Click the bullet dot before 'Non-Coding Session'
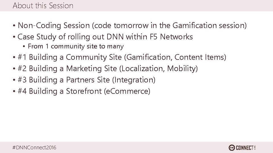The width and height of the screenshot is (273, 153). pyautogui.click(x=14, y=26)
